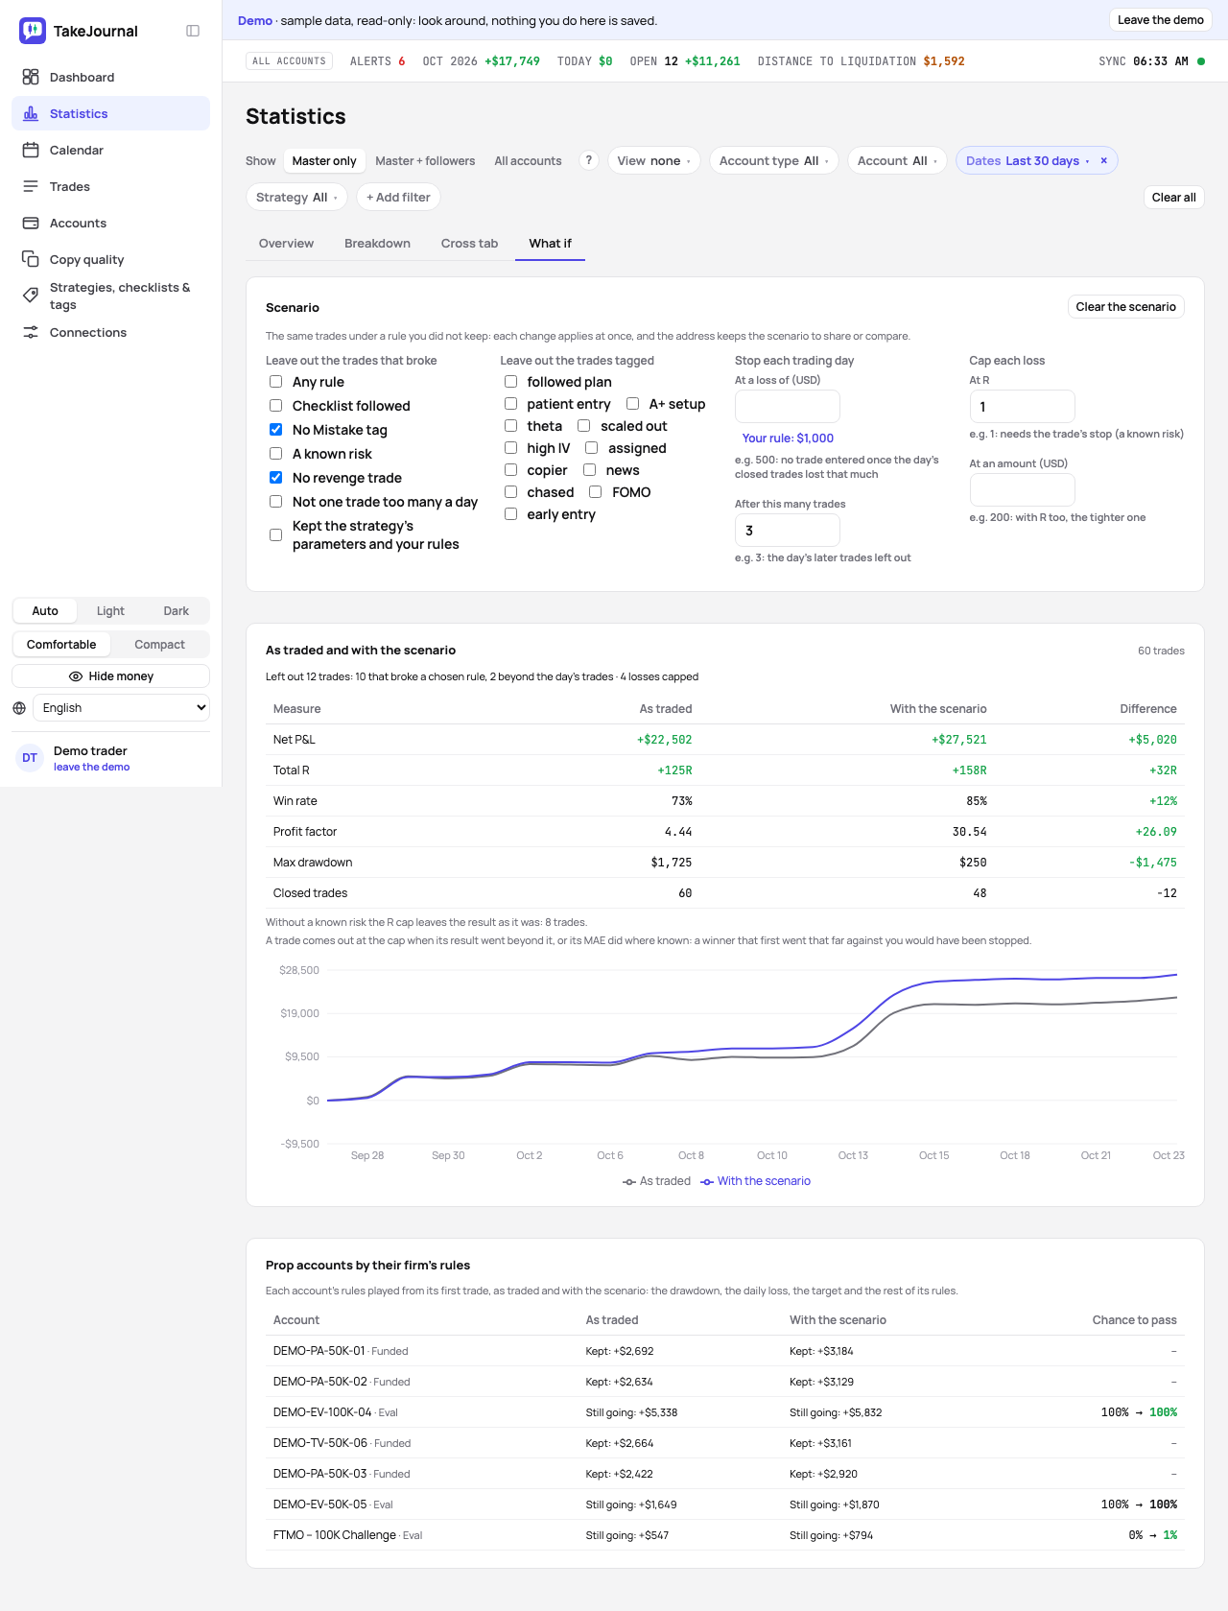Check the Any rule checkbox

coord(276,382)
